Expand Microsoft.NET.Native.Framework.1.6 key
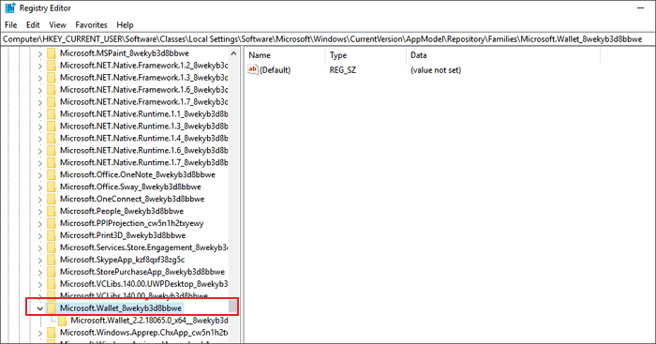The width and height of the screenshot is (656, 344). tap(39, 90)
